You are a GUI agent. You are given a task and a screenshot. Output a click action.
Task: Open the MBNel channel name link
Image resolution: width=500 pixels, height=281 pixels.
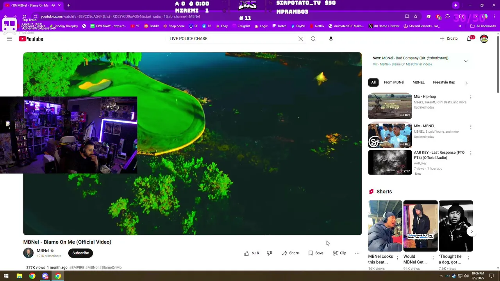pyautogui.click(x=43, y=251)
